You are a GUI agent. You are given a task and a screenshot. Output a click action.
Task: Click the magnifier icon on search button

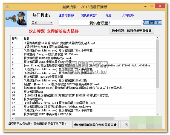[145, 22]
